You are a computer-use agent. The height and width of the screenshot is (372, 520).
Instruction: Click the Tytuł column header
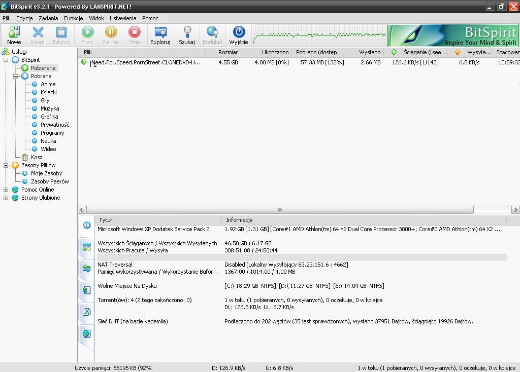pyautogui.click(x=158, y=220)
